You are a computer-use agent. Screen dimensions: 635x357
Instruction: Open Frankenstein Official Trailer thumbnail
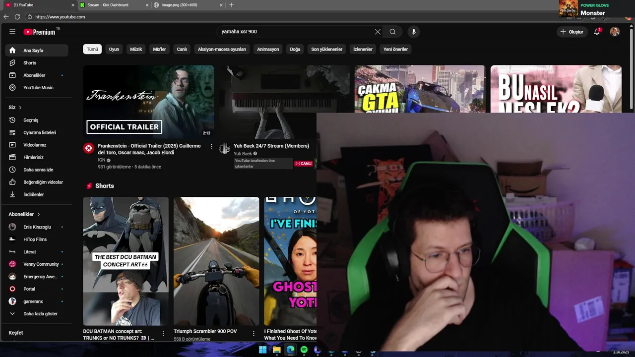pos(148,102)
